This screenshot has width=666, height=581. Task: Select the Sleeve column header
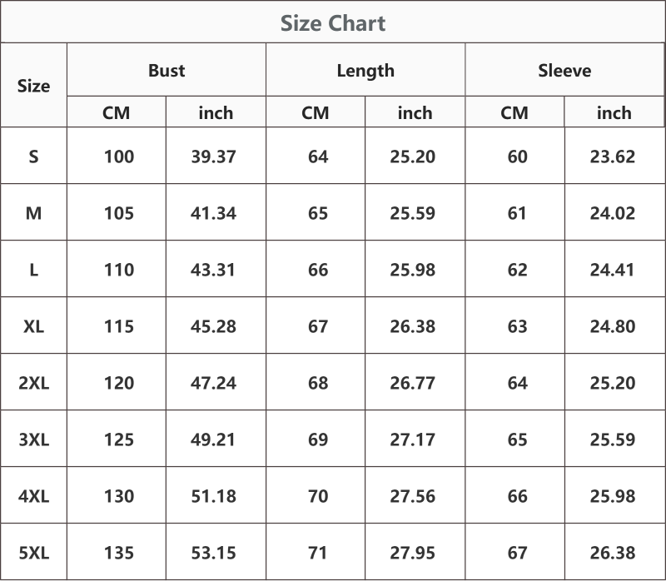coord(564,71)
